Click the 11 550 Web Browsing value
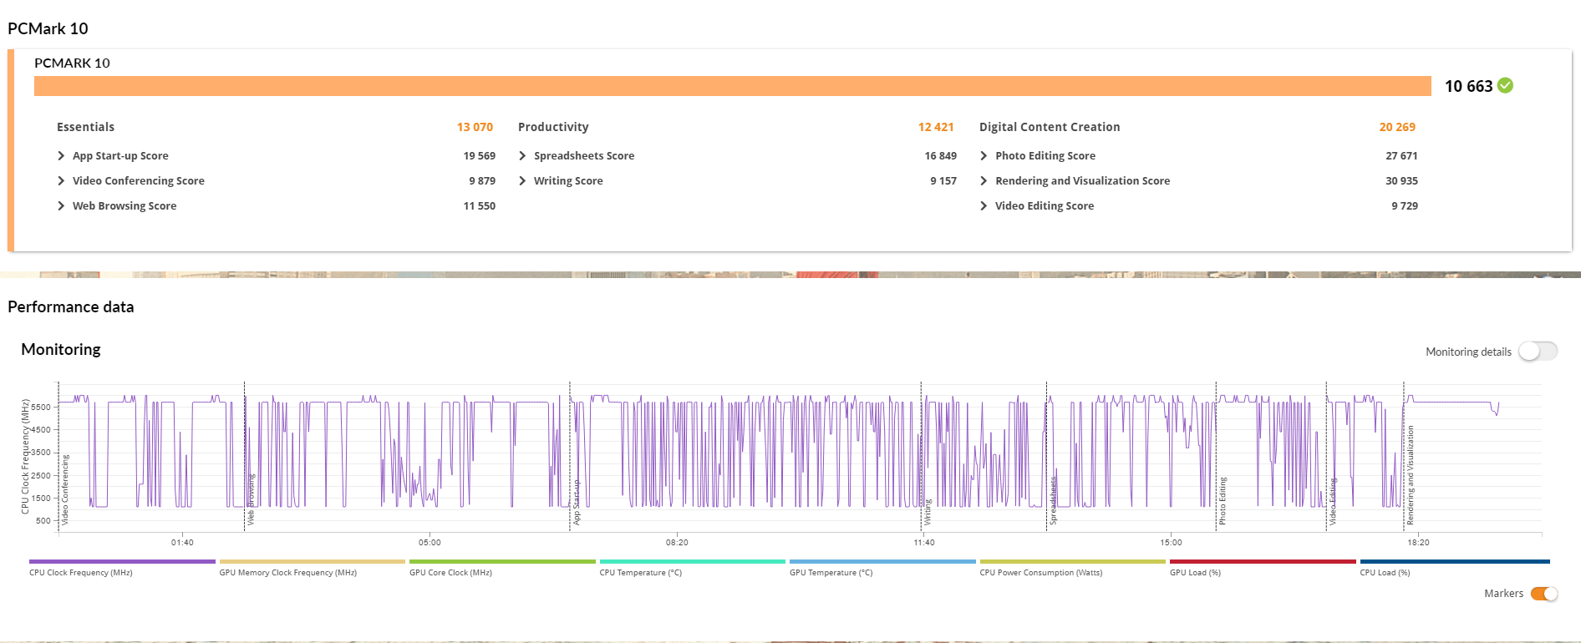Viewport: 1581px width, 643px height. pyautogui.click(x=480, y=206)
